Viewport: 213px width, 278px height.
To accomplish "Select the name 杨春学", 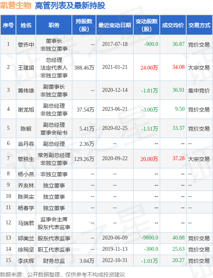I will (26, 208).
